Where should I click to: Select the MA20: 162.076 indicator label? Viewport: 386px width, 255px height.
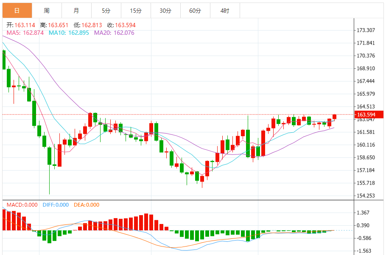(114, 33)
